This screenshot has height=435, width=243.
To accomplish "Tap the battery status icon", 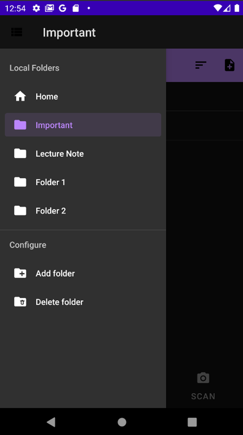I will [237, 8].
